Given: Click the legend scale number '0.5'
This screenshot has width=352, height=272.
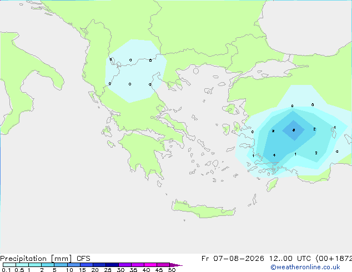Looking at the screenshot, I should tap(19, 270).
